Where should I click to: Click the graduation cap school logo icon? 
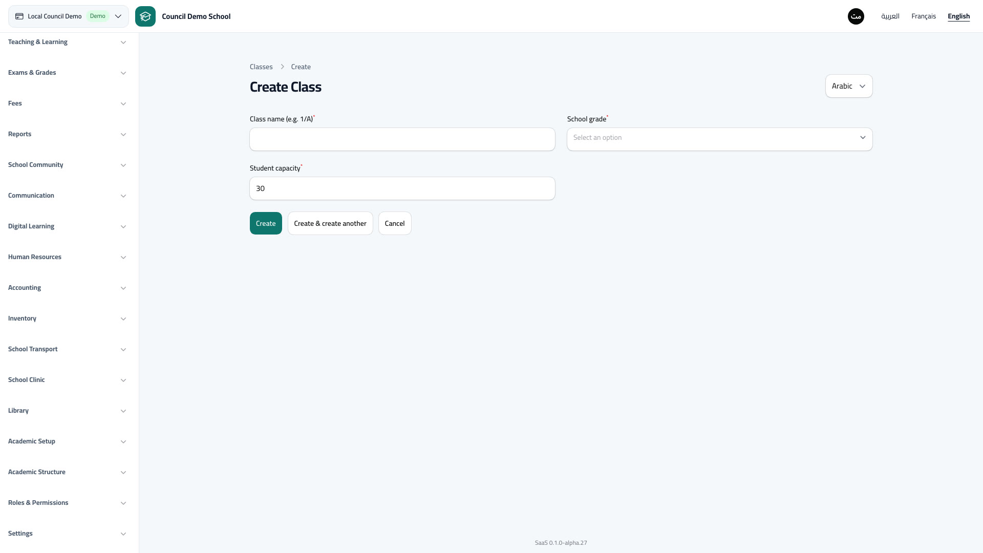145,16
